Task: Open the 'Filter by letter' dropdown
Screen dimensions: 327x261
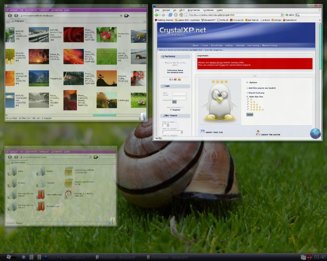Action: (166, 125)
